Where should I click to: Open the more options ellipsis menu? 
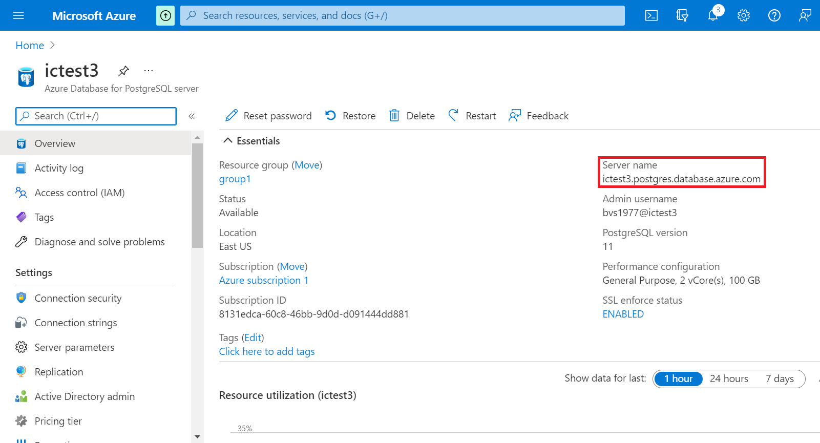coord(149,71)
